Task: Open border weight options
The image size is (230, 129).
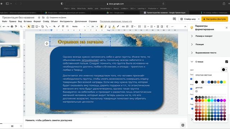Action: tap(63, 27)
